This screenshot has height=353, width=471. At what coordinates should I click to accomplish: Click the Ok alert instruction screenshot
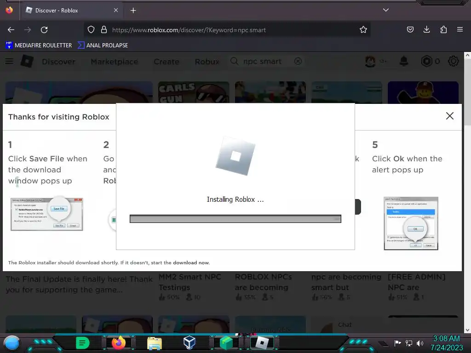(x=411, y=223)
